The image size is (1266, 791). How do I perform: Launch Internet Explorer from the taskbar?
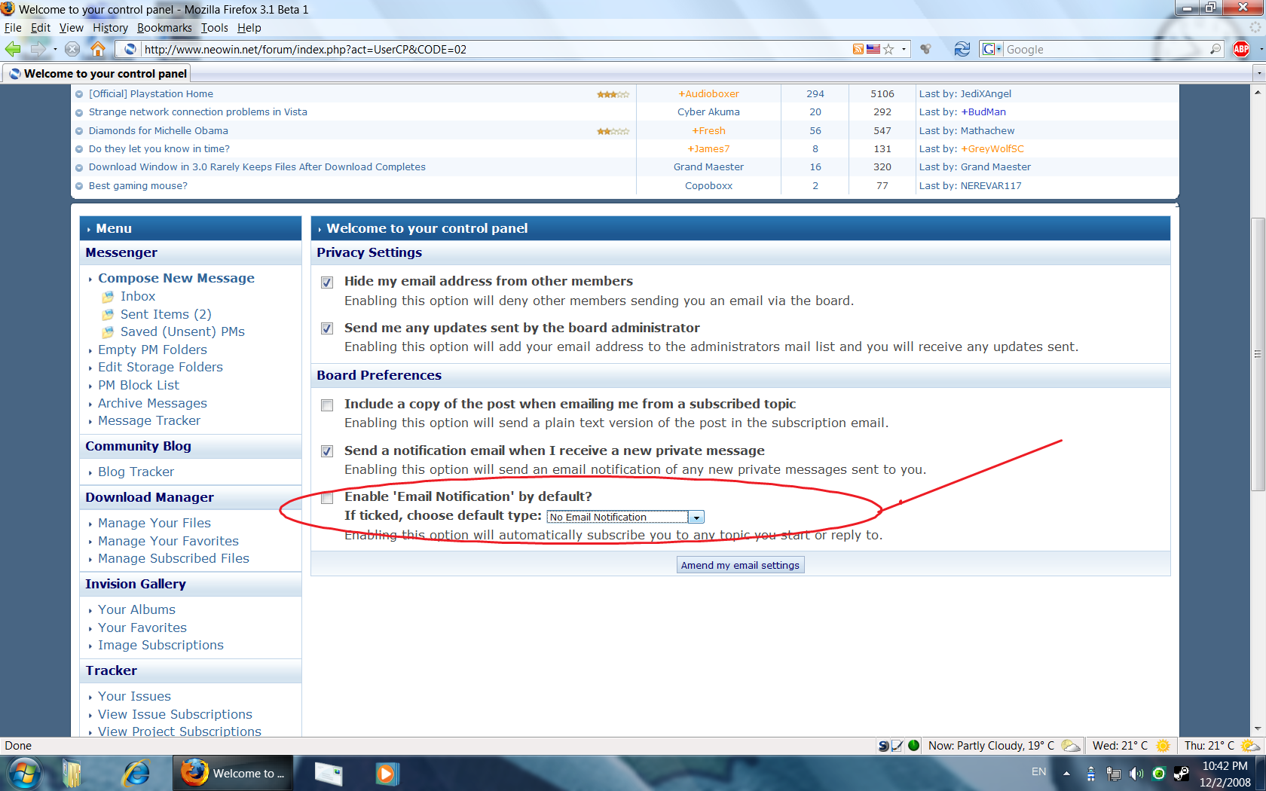(136, 773)
